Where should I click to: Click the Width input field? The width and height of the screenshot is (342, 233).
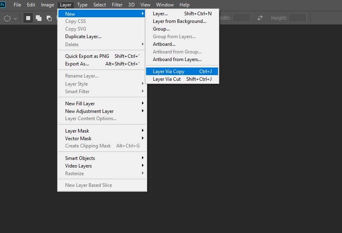(241, 18)
